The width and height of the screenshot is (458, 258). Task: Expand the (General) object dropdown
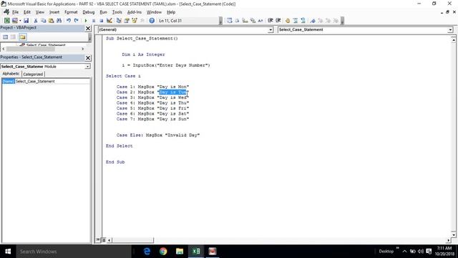pos(271,29)
